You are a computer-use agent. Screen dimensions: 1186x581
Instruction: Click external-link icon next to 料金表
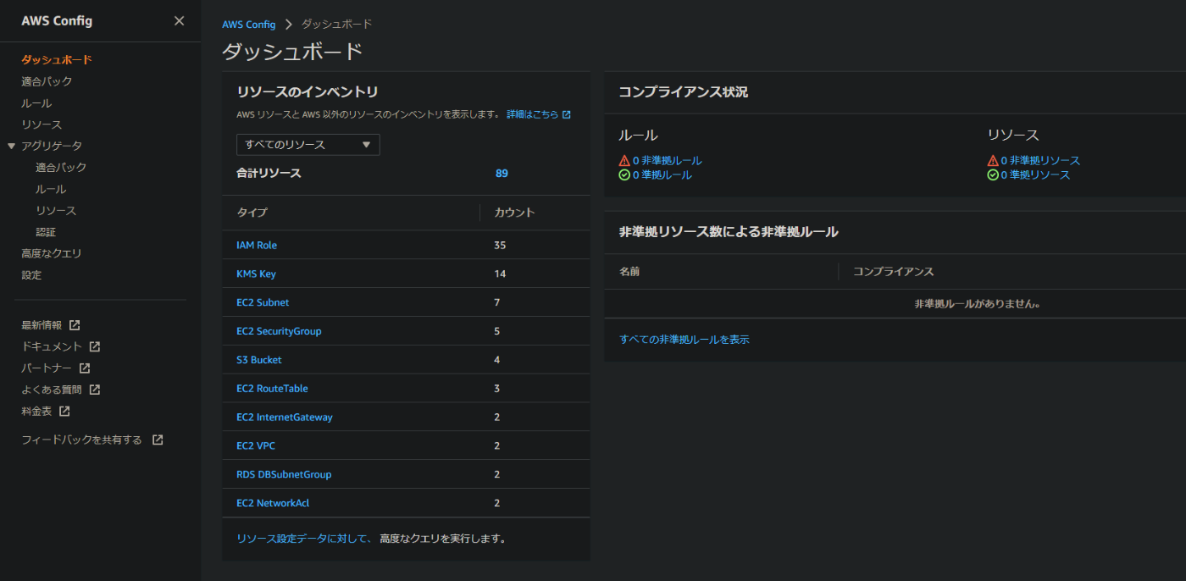point(64,412)
